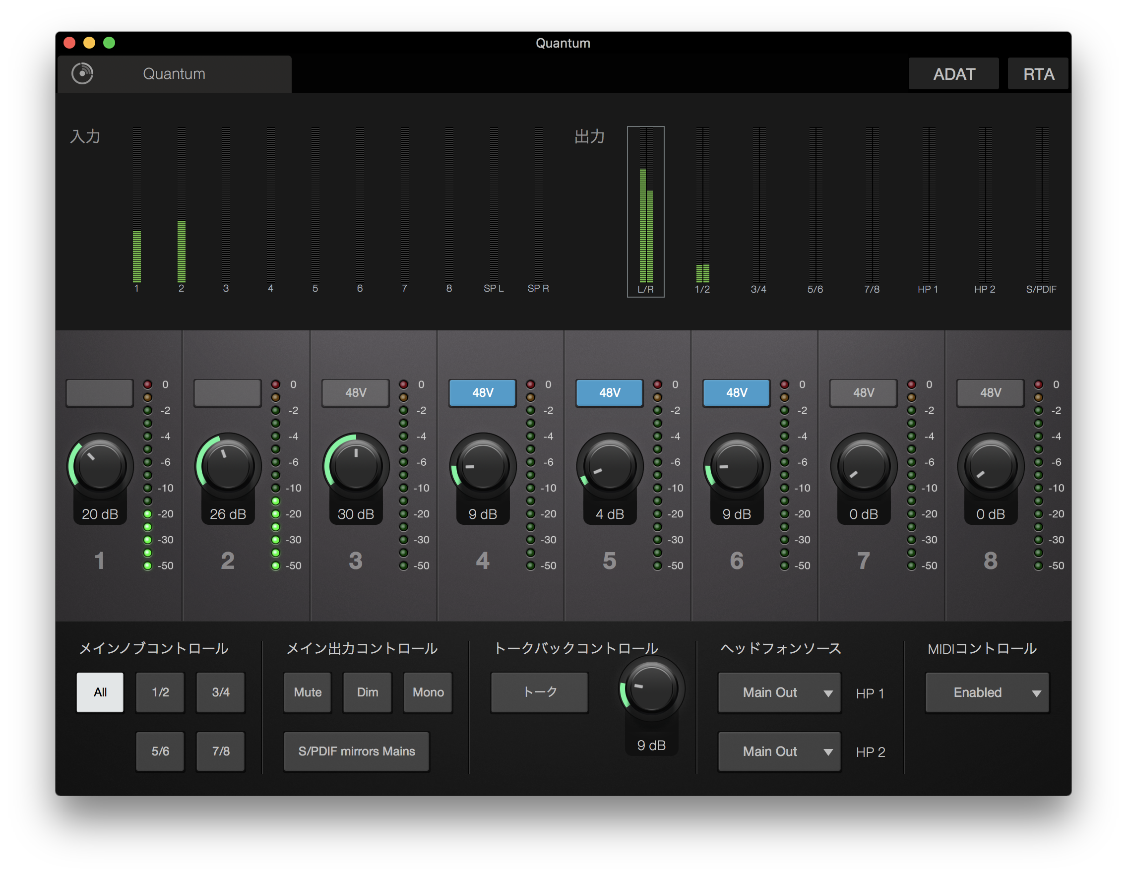This screenshot has width=1127, height=875.
Task: Open HP 1 headphone source dropdown
Action: pyautogui.click(x=779, y=692)
